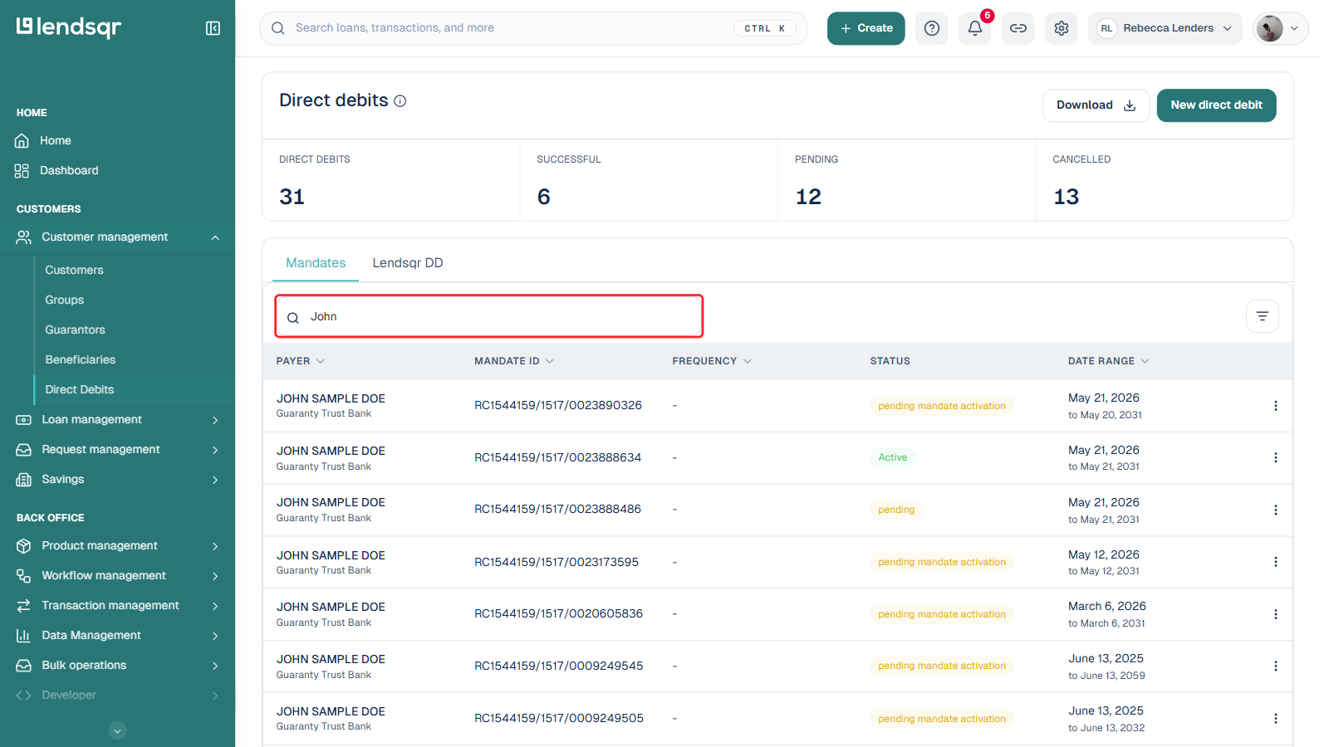Expand Request management menu

117,450
